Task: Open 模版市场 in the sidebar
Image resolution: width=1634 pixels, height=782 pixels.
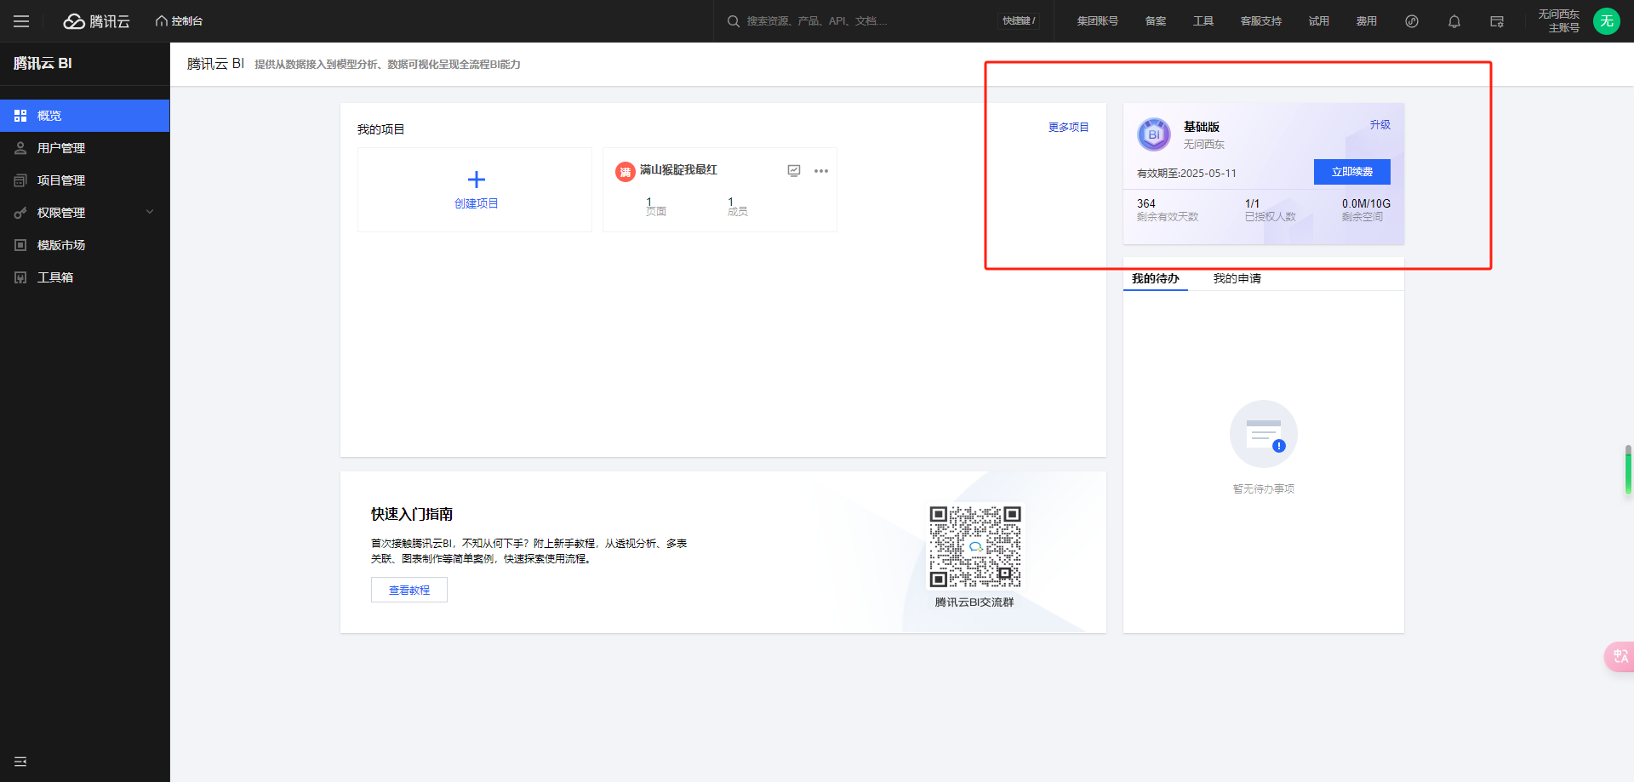Action: tap(85, 245)
